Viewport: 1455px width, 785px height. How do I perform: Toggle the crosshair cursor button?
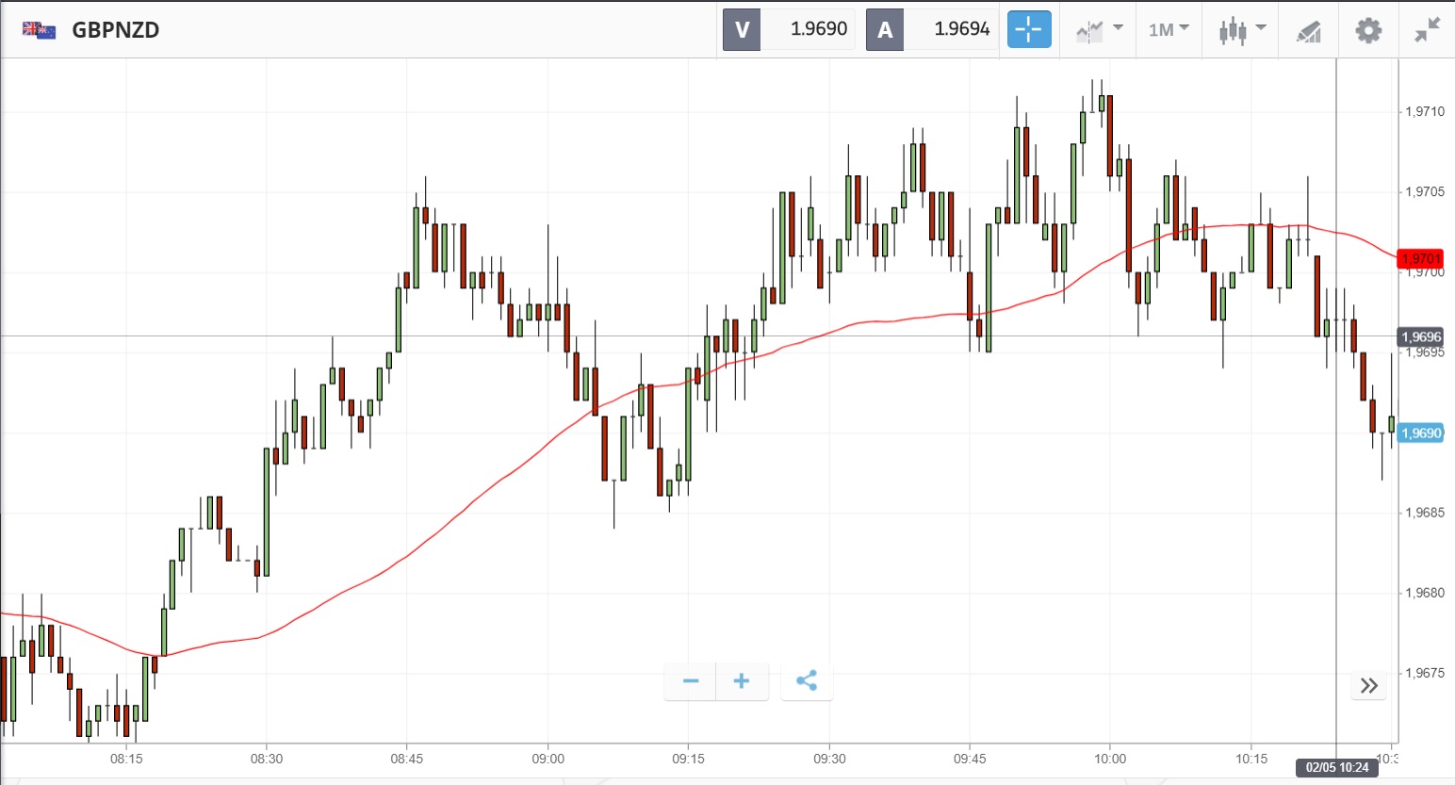(1029, 30)
